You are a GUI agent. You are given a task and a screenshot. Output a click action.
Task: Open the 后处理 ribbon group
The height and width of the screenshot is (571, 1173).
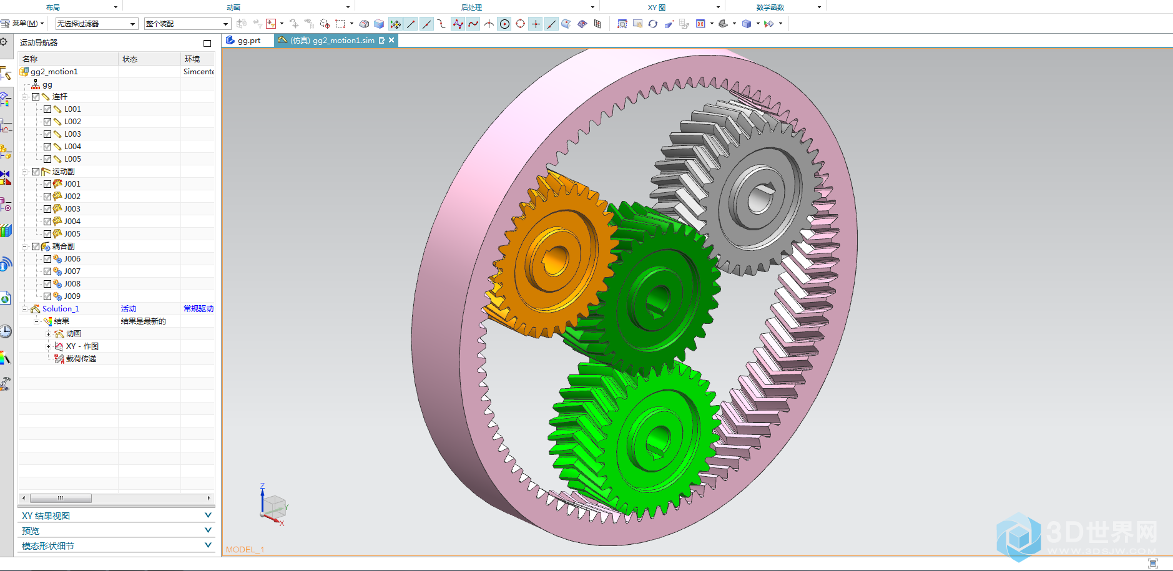pyautogui.click(x=471, y=7)
